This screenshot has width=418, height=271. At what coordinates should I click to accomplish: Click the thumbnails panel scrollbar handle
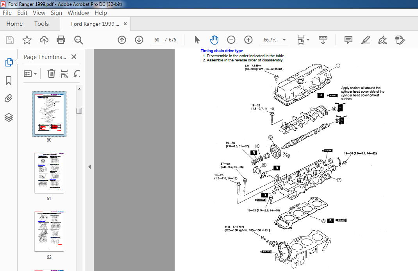coord(79,111)
